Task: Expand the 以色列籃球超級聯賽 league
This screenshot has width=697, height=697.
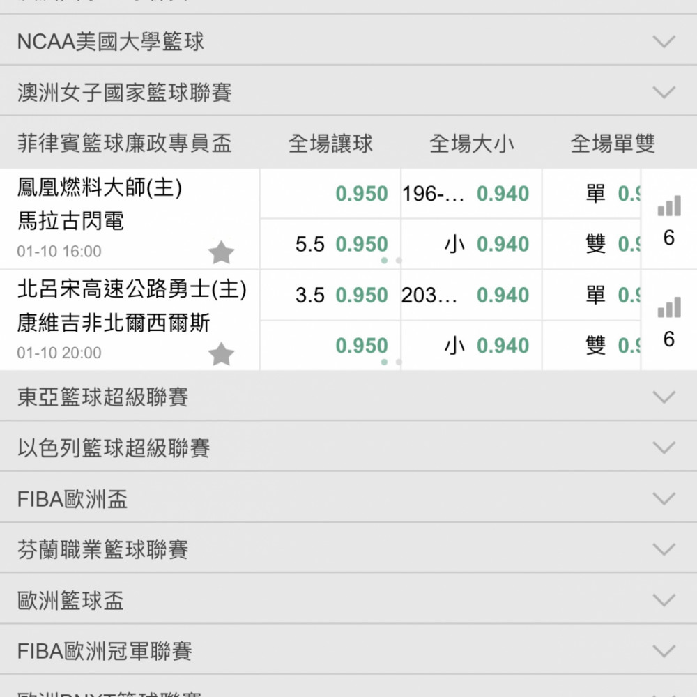Action: [348, 447]
